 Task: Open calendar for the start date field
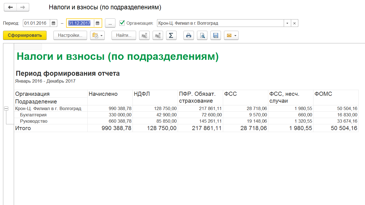[54, 23]
